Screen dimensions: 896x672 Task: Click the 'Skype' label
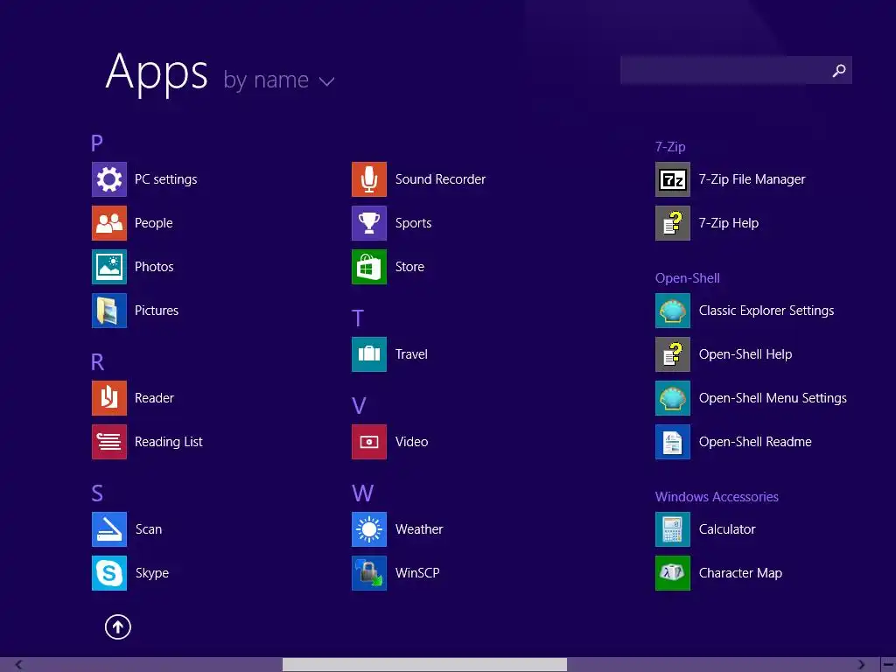coord(152,573)
